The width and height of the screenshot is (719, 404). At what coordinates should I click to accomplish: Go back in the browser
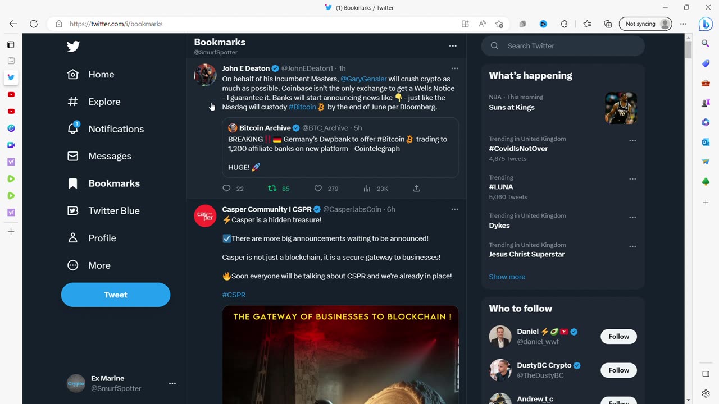(x=13, y=24)
